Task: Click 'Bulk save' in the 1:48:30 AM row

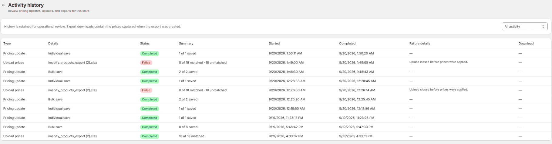Action: [x=55, y=72]
